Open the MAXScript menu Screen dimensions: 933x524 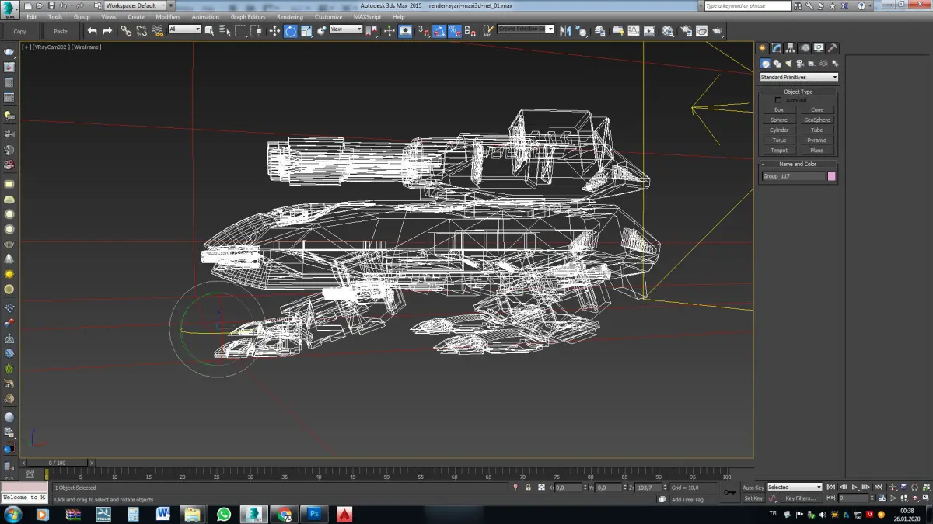[x=369, y=16]
